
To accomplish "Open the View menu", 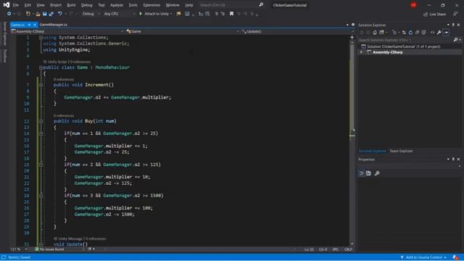I will coord(41,5).
